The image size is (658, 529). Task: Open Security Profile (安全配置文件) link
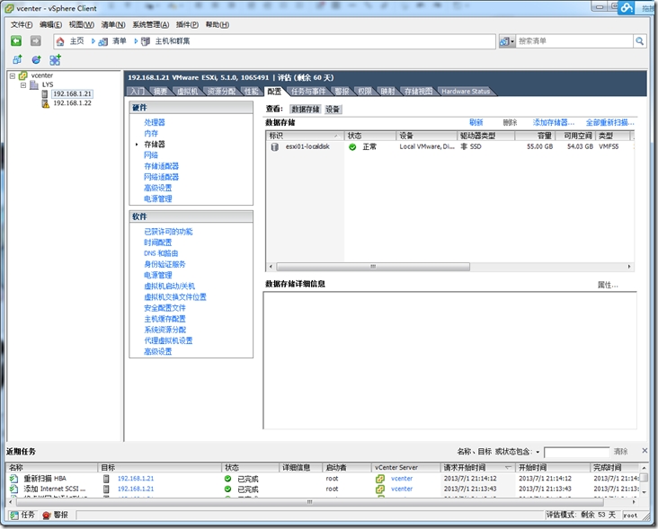coord(164,308)
